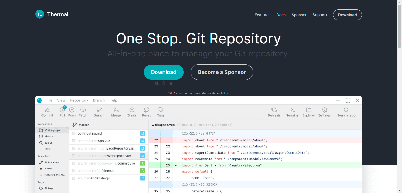
Task: Check the App.vue file checkbox
Action: pyautogui.click(x=74, y=141)
